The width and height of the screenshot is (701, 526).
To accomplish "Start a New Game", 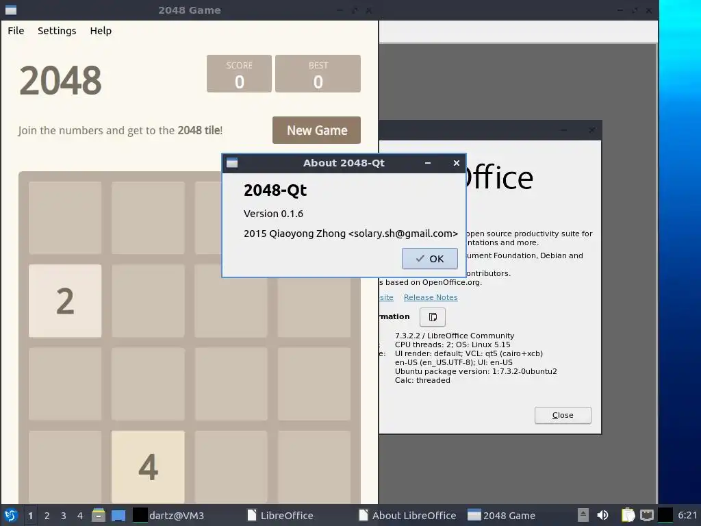I will pos(316,130).
